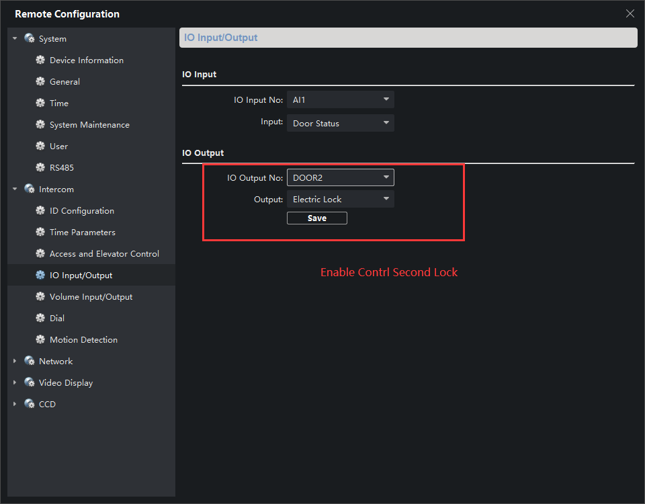Screen dimensions: 645x504
Task: Click the gear icon beside Motion Detection
Action: 40,339
